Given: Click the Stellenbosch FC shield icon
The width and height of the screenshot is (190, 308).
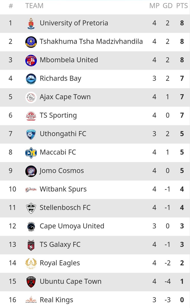Looking at the screenshot, I should (31, 208).
